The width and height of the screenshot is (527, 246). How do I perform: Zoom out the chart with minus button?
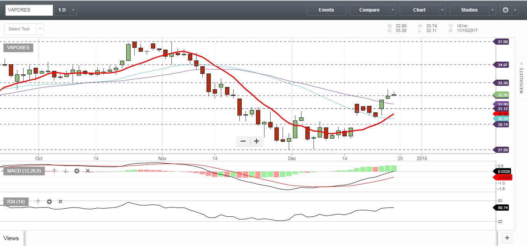243,141
